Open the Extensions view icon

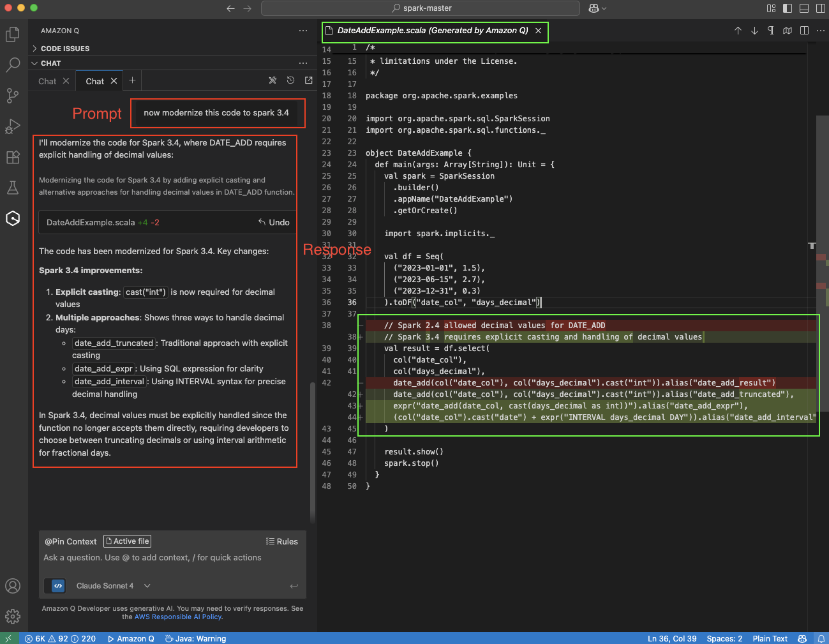[x=12, y=157]
